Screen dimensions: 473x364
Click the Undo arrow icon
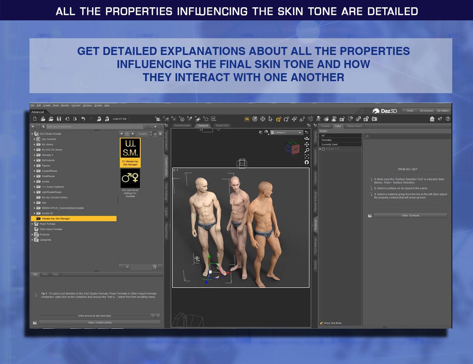coord(83,119)
